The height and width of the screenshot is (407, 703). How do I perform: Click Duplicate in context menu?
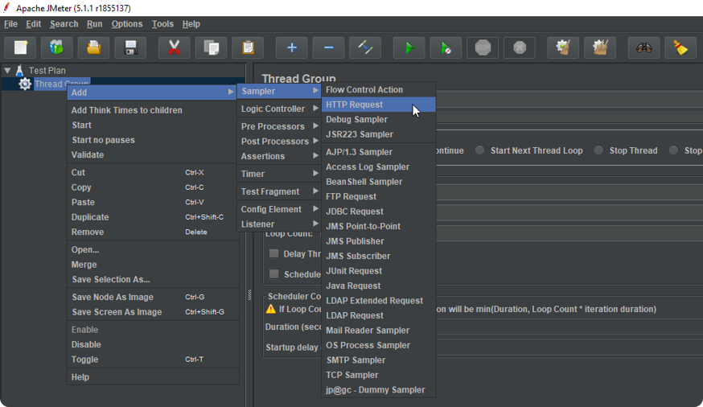(153, 217)
